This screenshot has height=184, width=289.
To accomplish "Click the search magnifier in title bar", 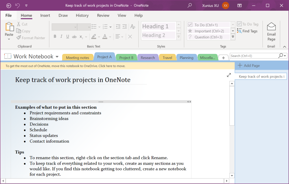I will click(x=190, y=5).
